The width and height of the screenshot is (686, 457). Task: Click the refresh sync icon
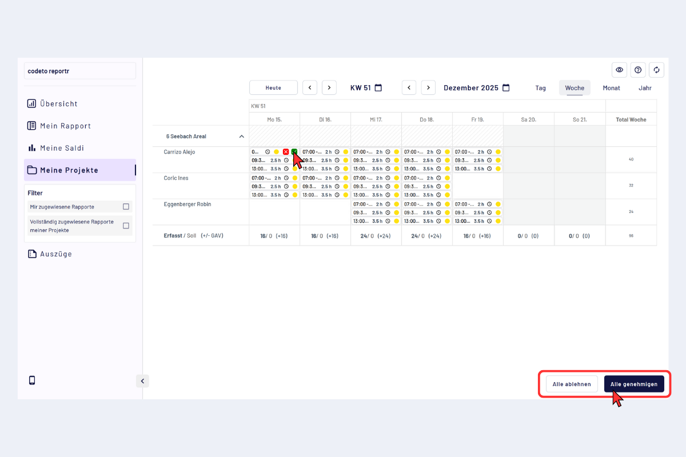[656, 70]
